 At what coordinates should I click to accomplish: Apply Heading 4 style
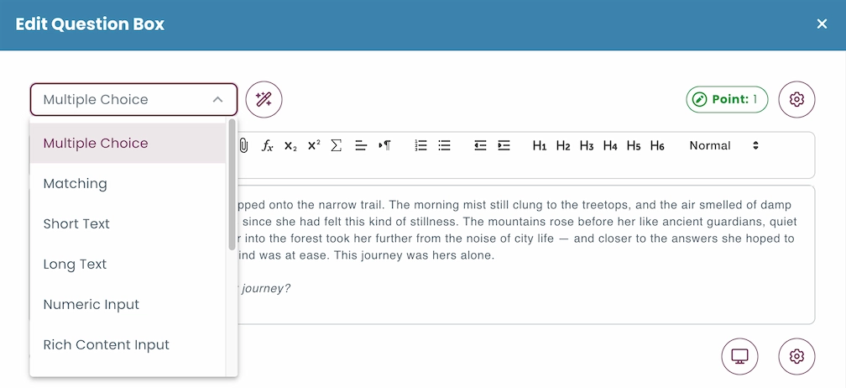coord(610,145)
